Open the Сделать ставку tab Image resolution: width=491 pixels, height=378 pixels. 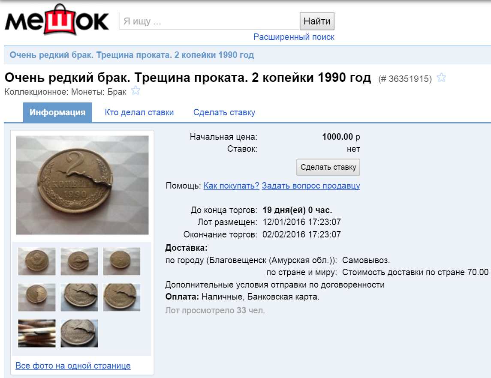(224, 112)
